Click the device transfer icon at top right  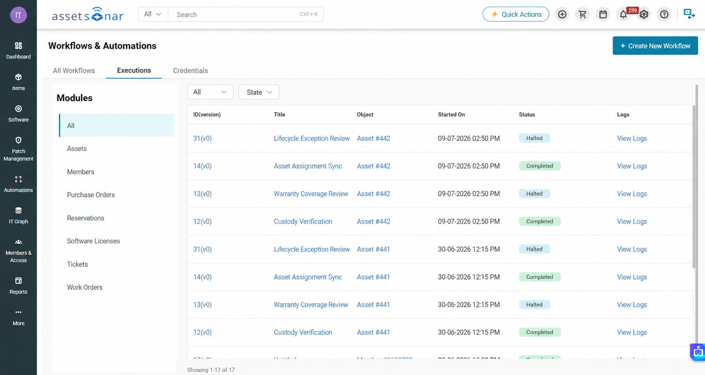689,14
